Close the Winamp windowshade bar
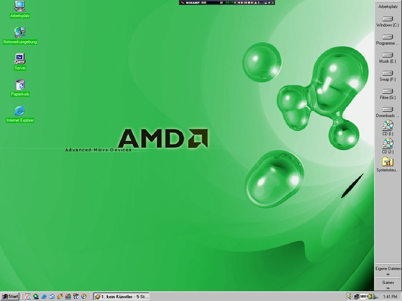The width and height of the screenshot is (402, 301). (x=273, y=3)
